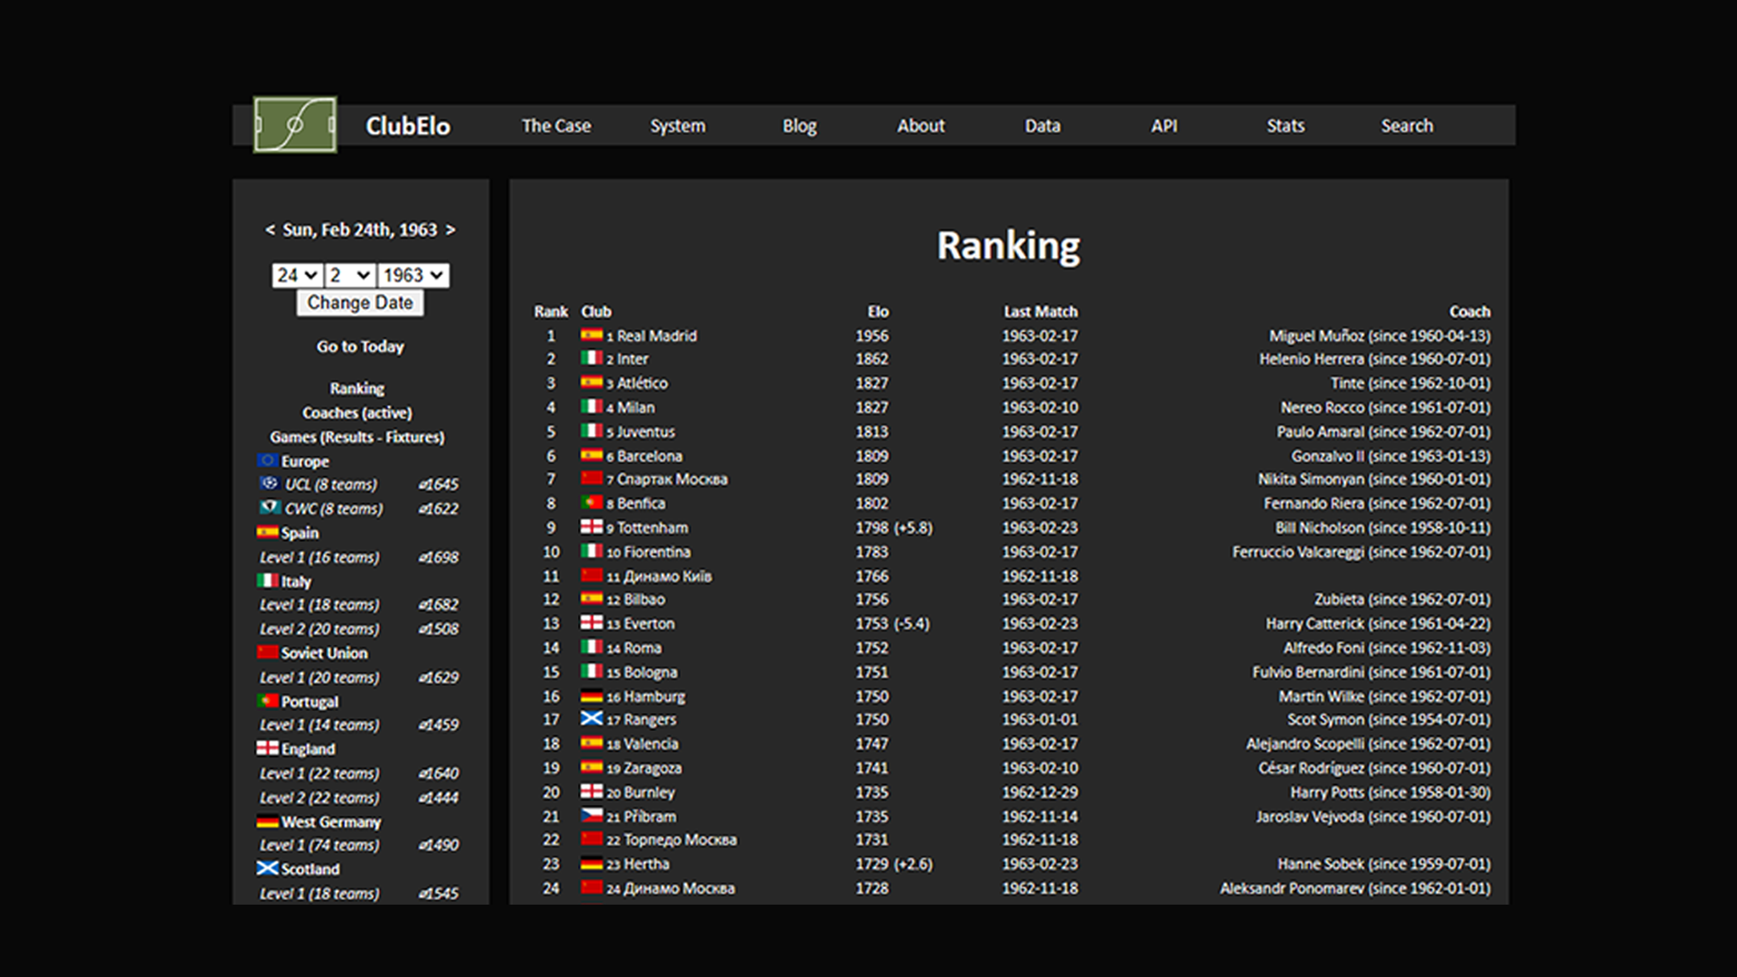Click the flag beside Burnley

592,792
